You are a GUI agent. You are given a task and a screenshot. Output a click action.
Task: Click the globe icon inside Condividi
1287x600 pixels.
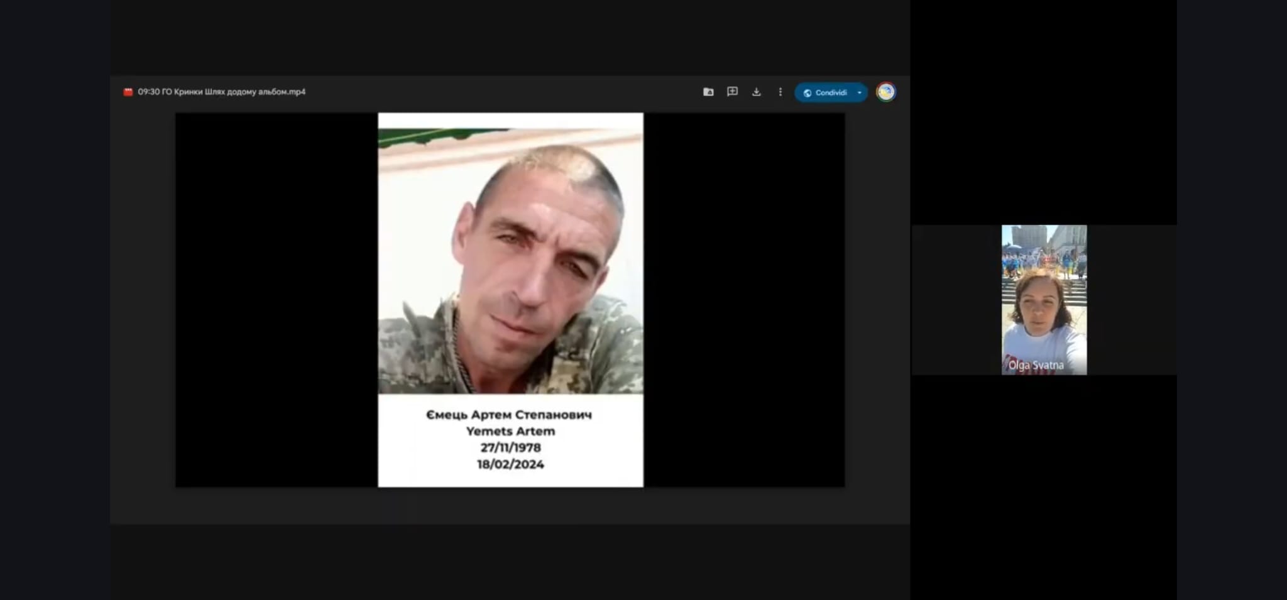[808, 93]
